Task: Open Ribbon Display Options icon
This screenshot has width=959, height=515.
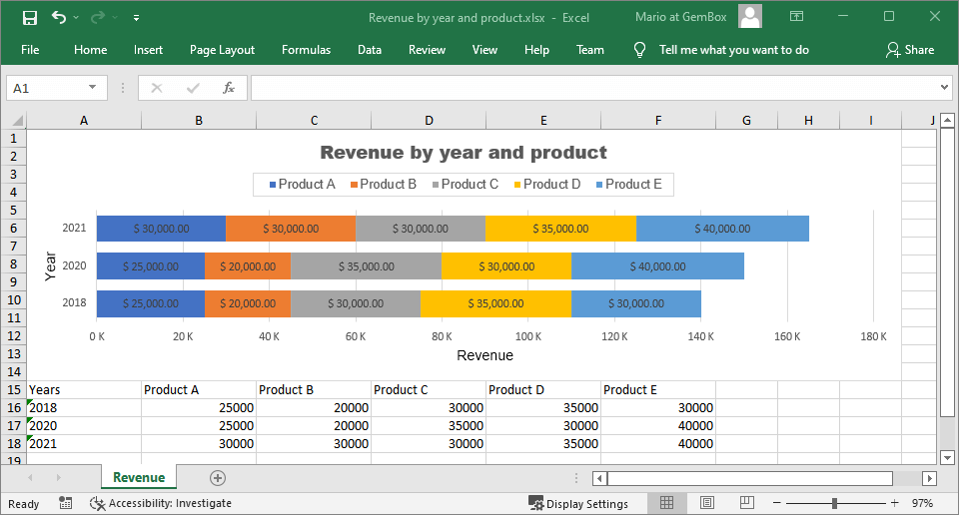Action: [x=796, y=18]
